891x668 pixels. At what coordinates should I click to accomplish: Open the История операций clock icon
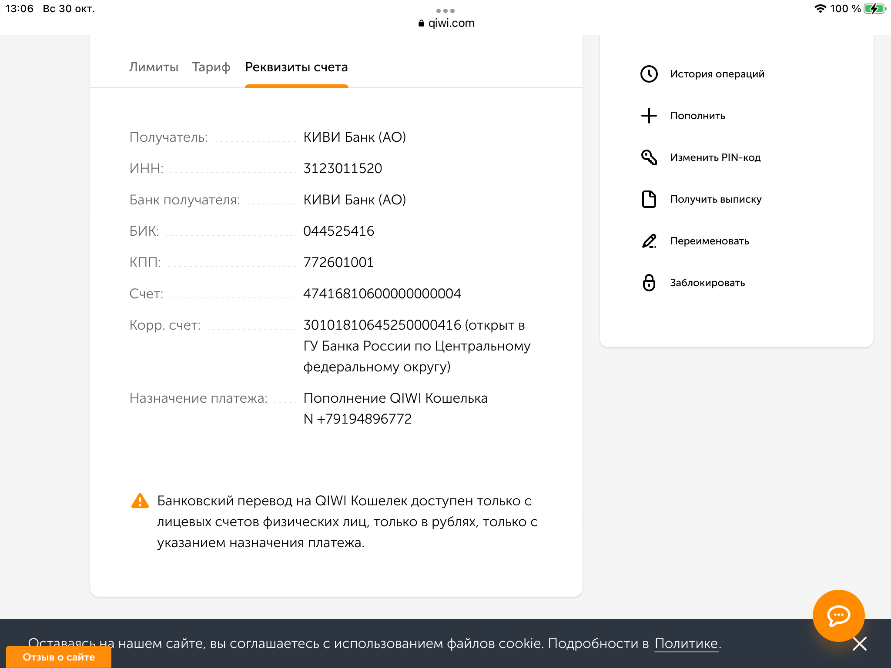click(x=649, y=74)
